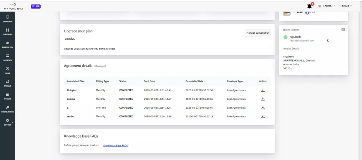Click the VAT ID label
This screenshot has width=362, height=160.
point(287,68)
